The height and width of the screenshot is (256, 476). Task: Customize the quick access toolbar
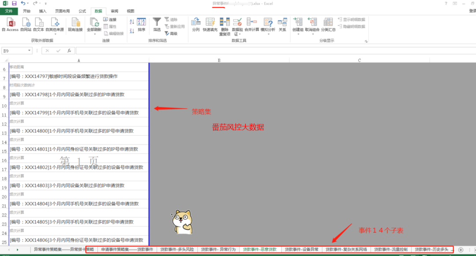click(46, 4)
